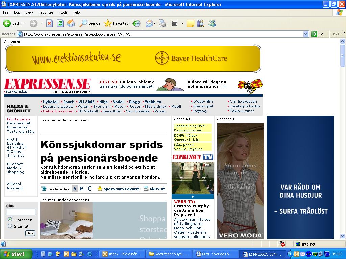Click the Edit with Word icon

click(x=175, y=23)
